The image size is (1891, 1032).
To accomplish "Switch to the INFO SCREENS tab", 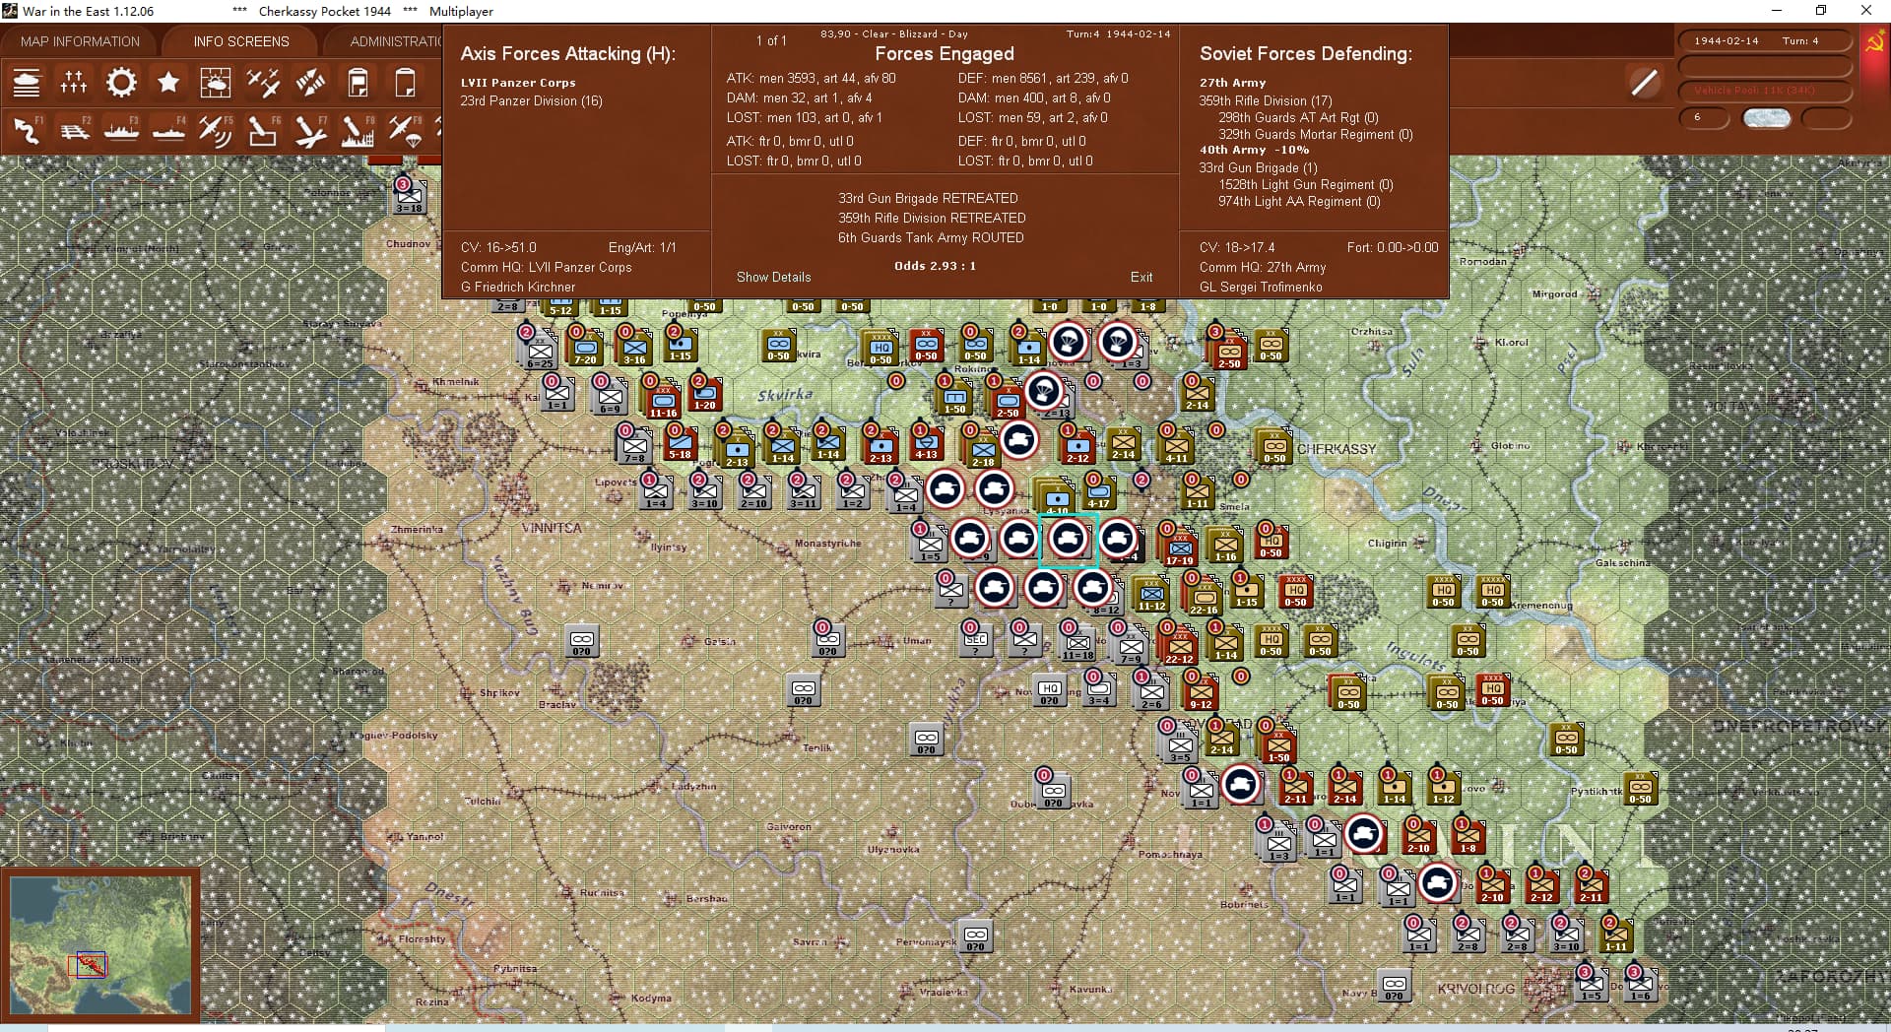I will tap(241, 41).
